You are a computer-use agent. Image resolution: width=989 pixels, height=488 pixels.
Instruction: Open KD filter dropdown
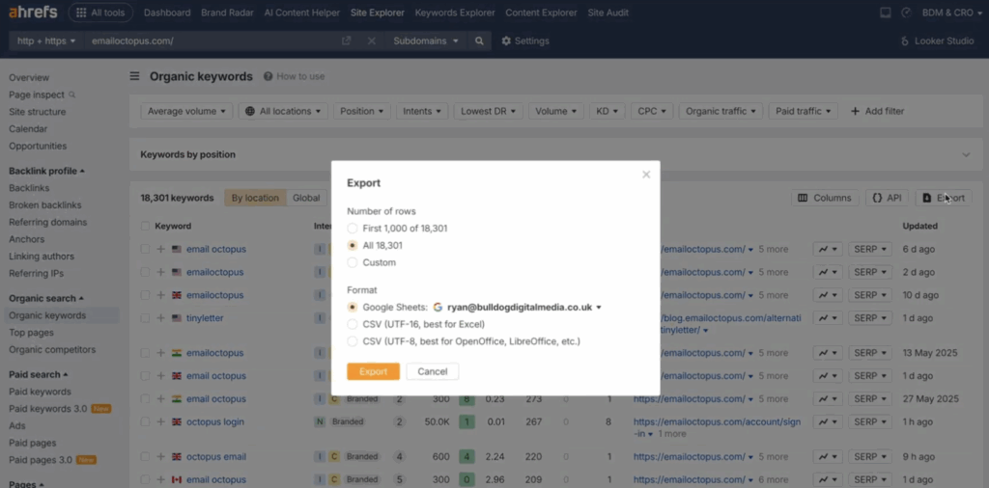click(x=607, y=111)
